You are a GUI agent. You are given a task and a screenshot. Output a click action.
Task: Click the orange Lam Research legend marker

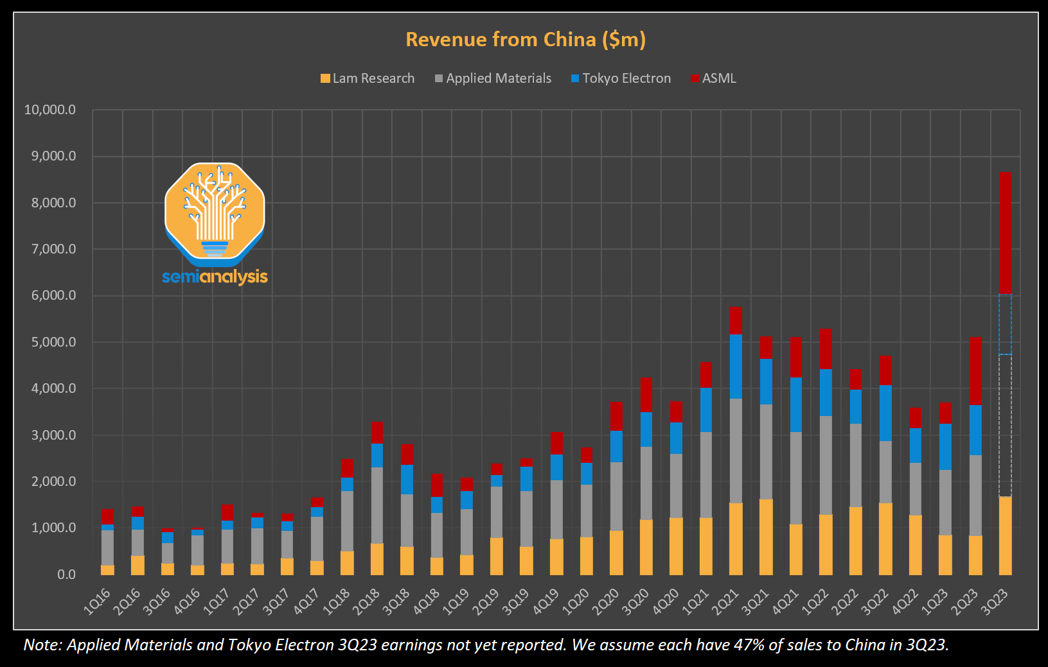[x=325, y=78]
